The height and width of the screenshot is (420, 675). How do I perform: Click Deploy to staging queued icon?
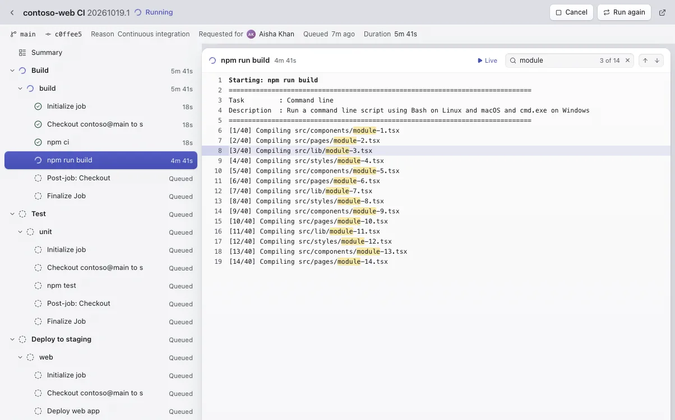click(x=22, y=339)
